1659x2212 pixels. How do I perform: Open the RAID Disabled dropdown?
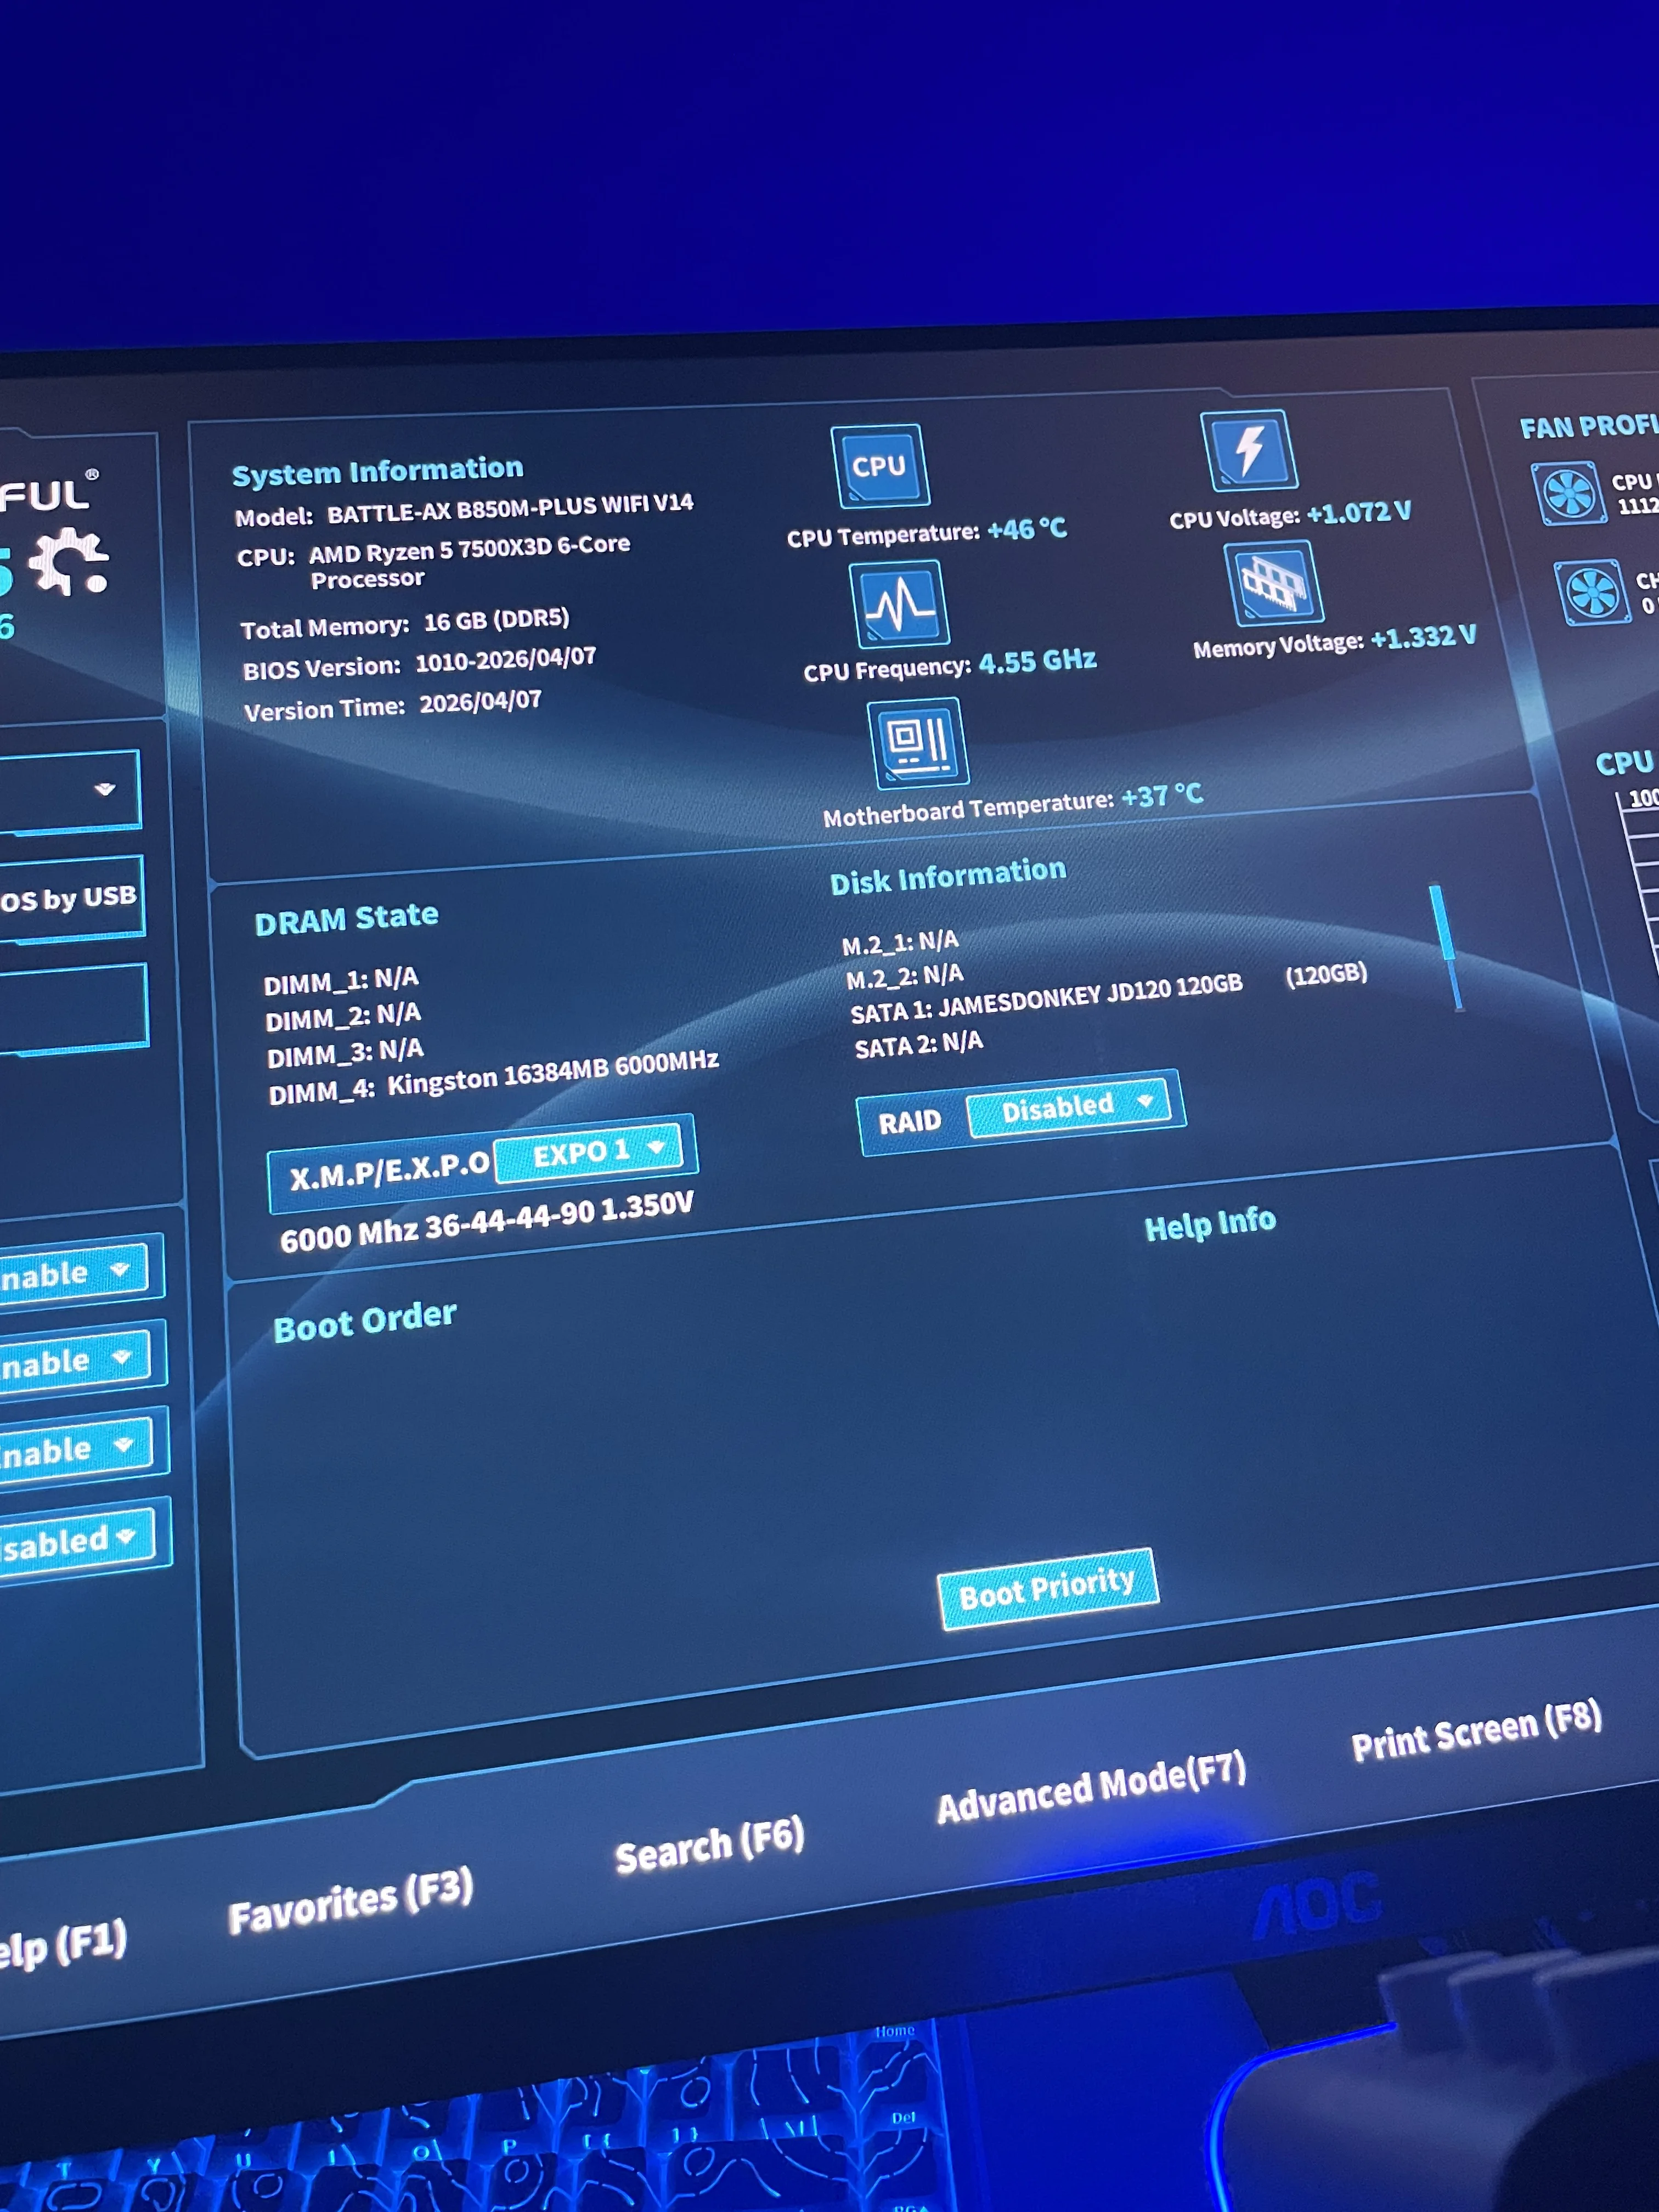click(1068, 1106)
